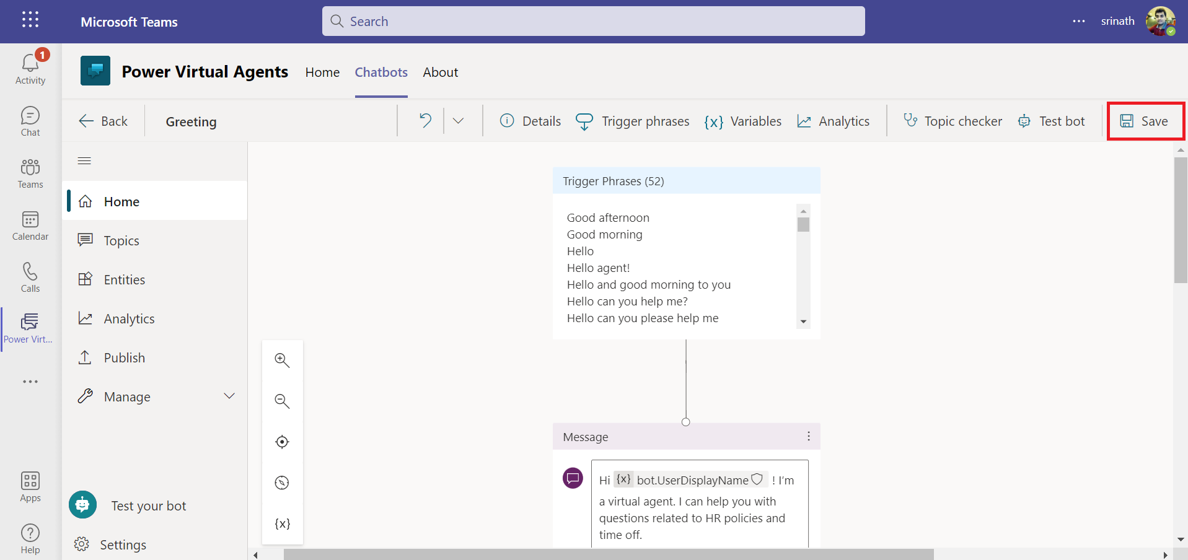Click the Teams search box
The width and height of the screenshot is (1188, 560).
593,22
